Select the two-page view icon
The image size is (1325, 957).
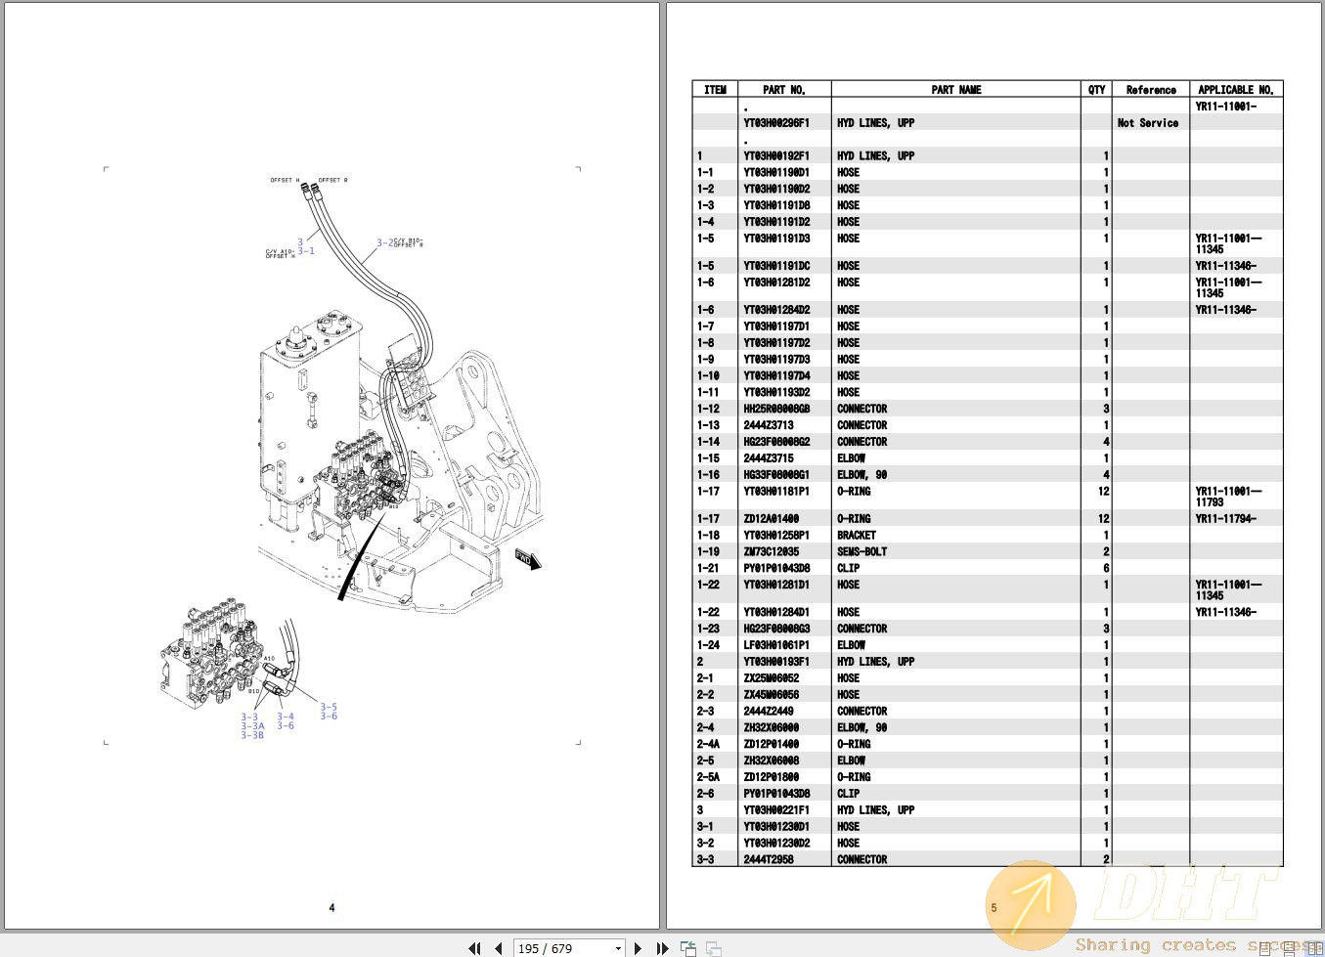tap(1314, 948)
